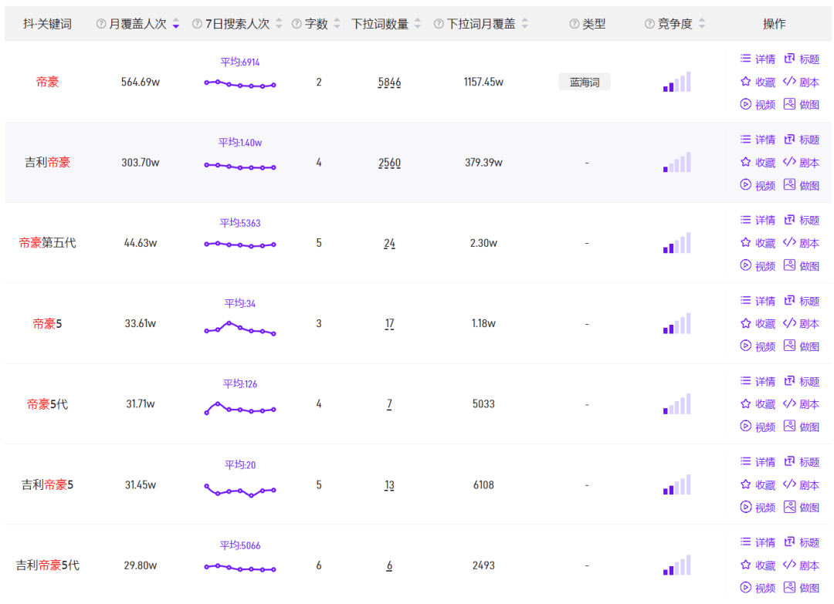The height and width of the screenshot is (604, 834).
Task: Click 视频 play icon for 帝豪5代 row
Action: point(746,427)
